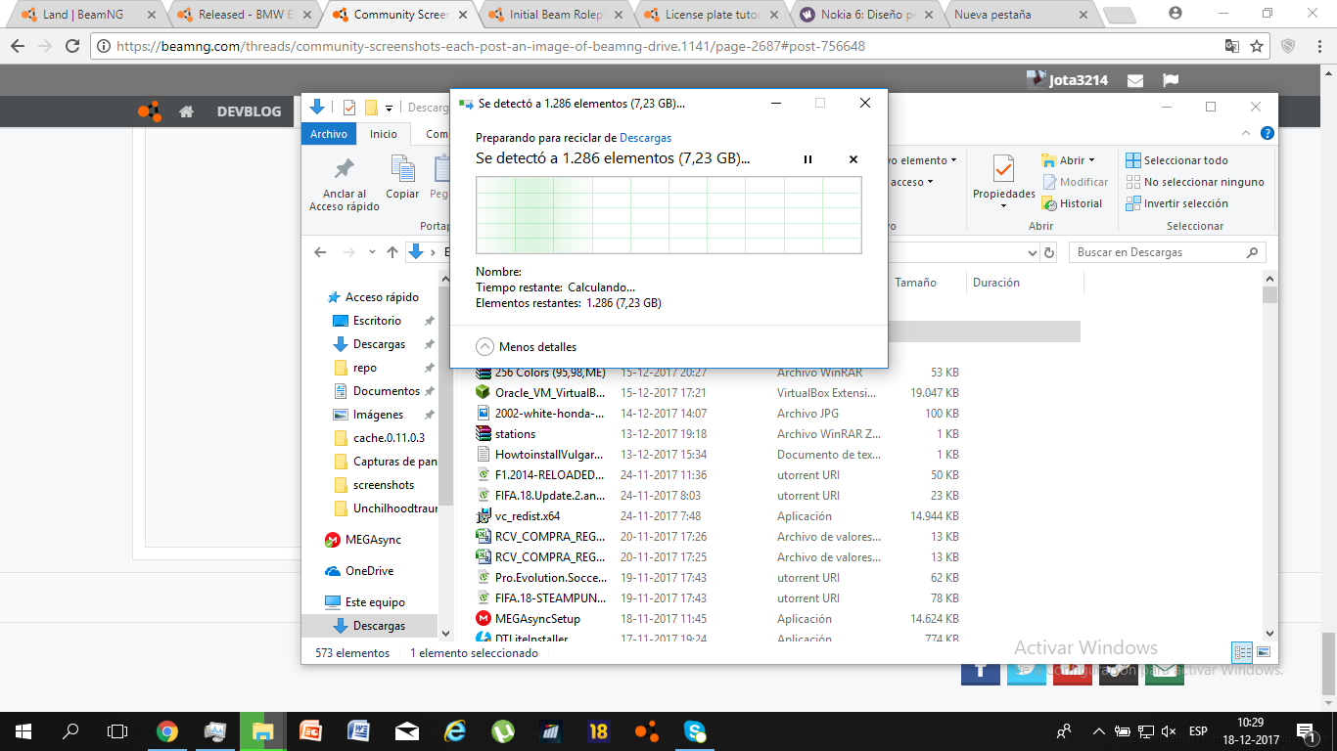Click Invertir selección
Image resolution: width=1337 pixels, height=751 pixels.
[x=1176, y=203]
